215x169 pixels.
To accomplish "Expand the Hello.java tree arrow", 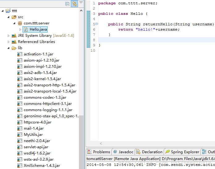I will [20, 29].
